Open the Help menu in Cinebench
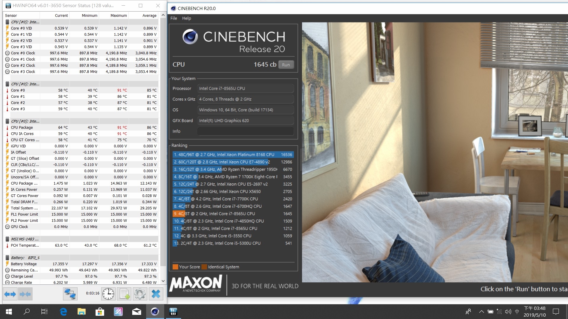 186,18
